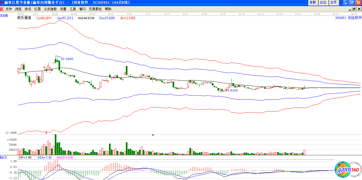Click the 52.3400 high price label
Viewport: 362px width, 180px height.
coord(67,59)
